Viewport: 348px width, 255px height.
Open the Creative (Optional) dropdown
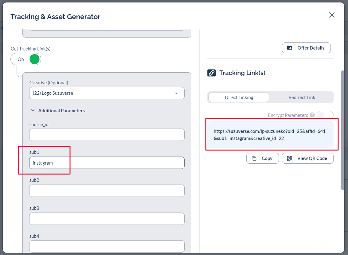[107, 93]
